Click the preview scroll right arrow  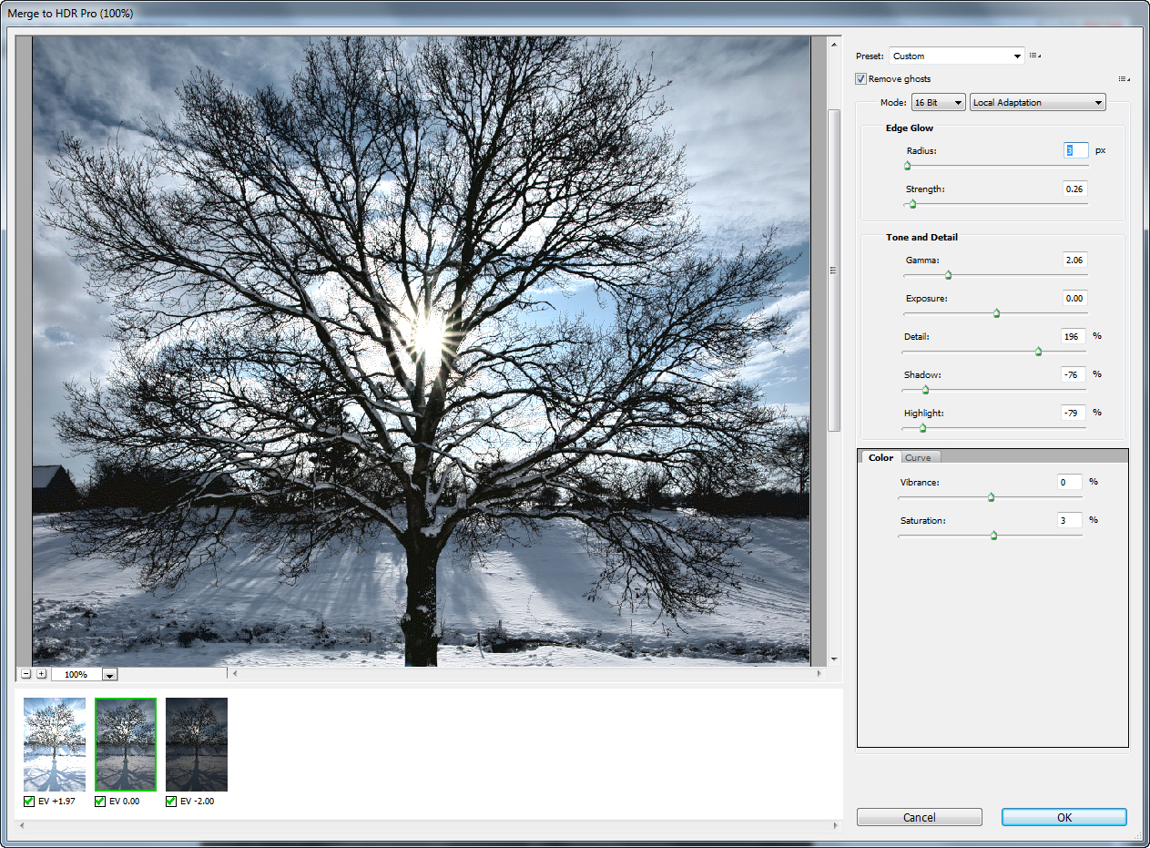(819, 674)
